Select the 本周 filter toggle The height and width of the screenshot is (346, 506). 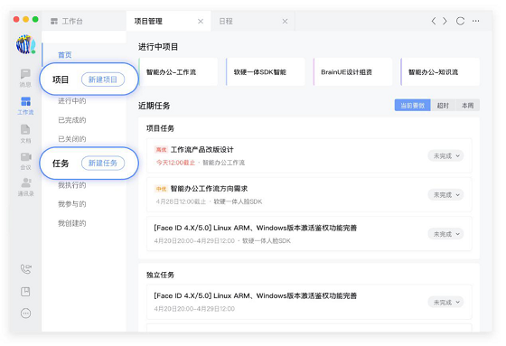click(x=467, y=105)
